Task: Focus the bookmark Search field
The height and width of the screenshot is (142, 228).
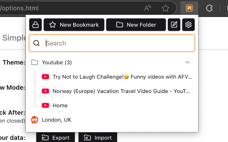Action: 118,43
